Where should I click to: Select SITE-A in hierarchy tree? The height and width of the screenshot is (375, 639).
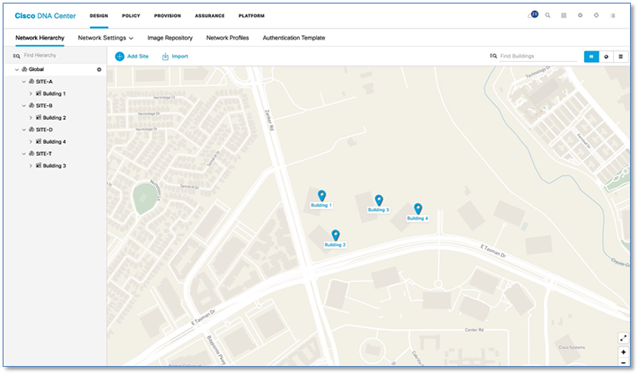[44, 81]
